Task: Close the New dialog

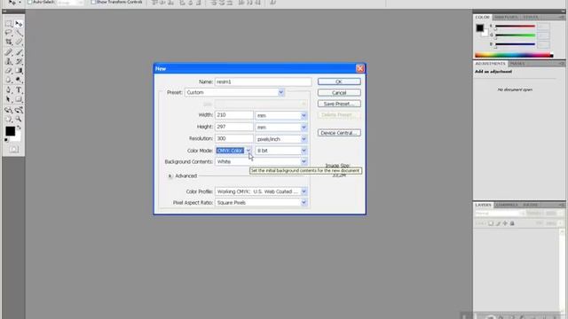Action: pyautogui.click(x=360, y=68)
